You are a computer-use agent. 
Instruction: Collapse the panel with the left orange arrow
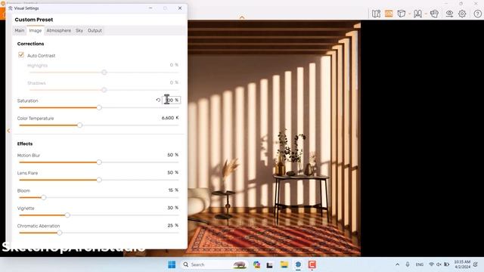click(8, 131)
